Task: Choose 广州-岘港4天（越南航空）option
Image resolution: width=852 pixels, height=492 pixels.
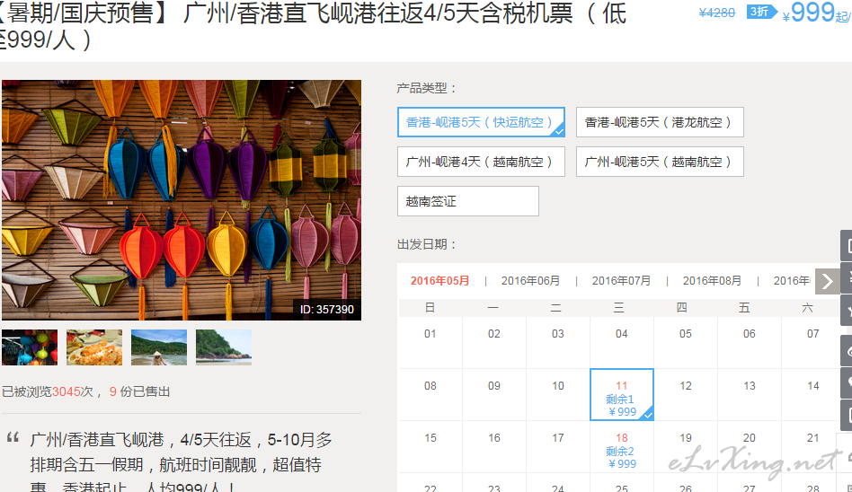Action: click(481, 162)
